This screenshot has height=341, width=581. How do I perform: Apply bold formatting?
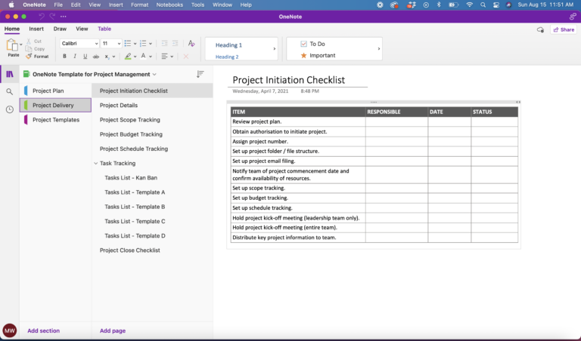[x=64, y=57]
